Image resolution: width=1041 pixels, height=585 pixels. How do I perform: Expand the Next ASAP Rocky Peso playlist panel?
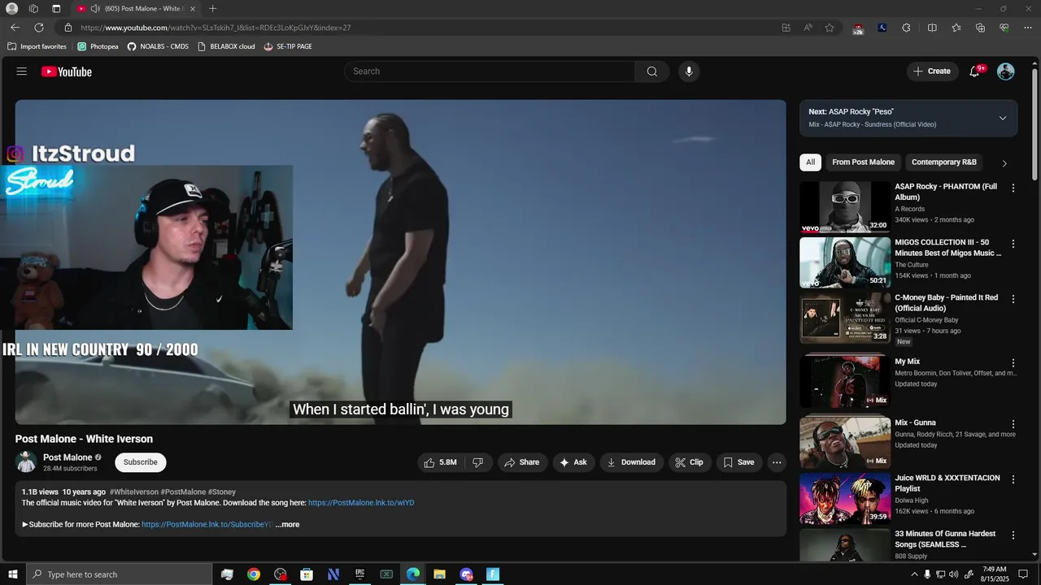point(1003,118)
